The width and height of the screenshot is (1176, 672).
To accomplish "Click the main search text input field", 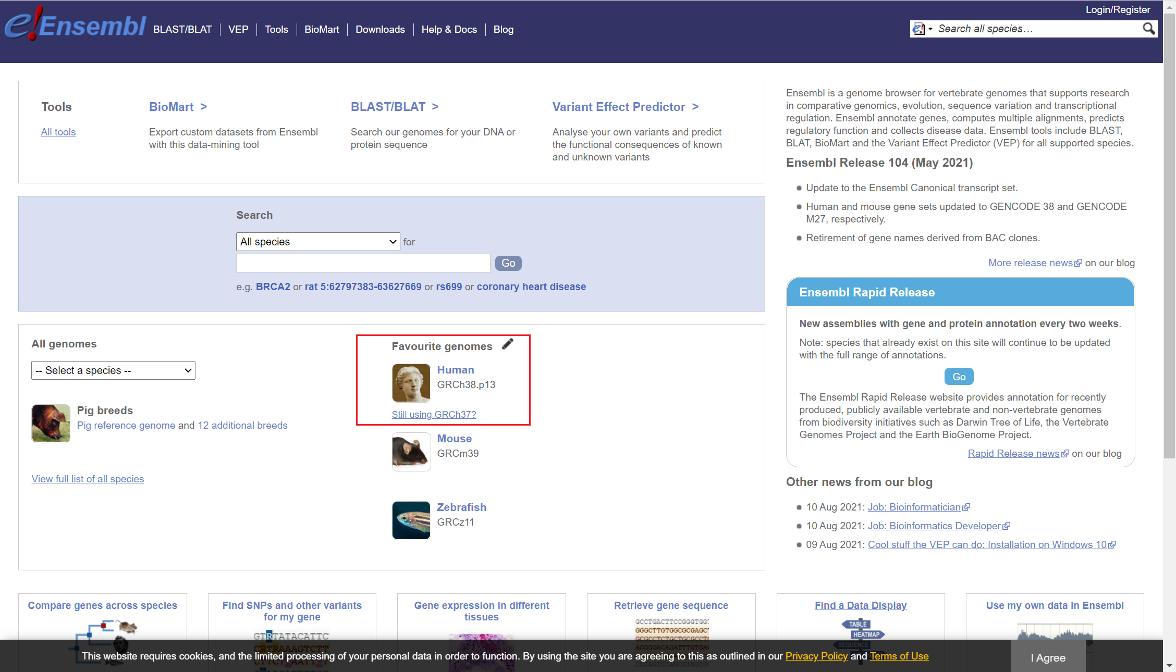I will pos(363,263).
